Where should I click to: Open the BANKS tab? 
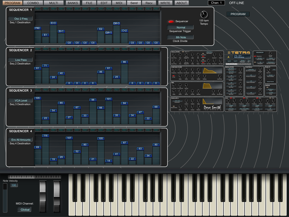73,3
